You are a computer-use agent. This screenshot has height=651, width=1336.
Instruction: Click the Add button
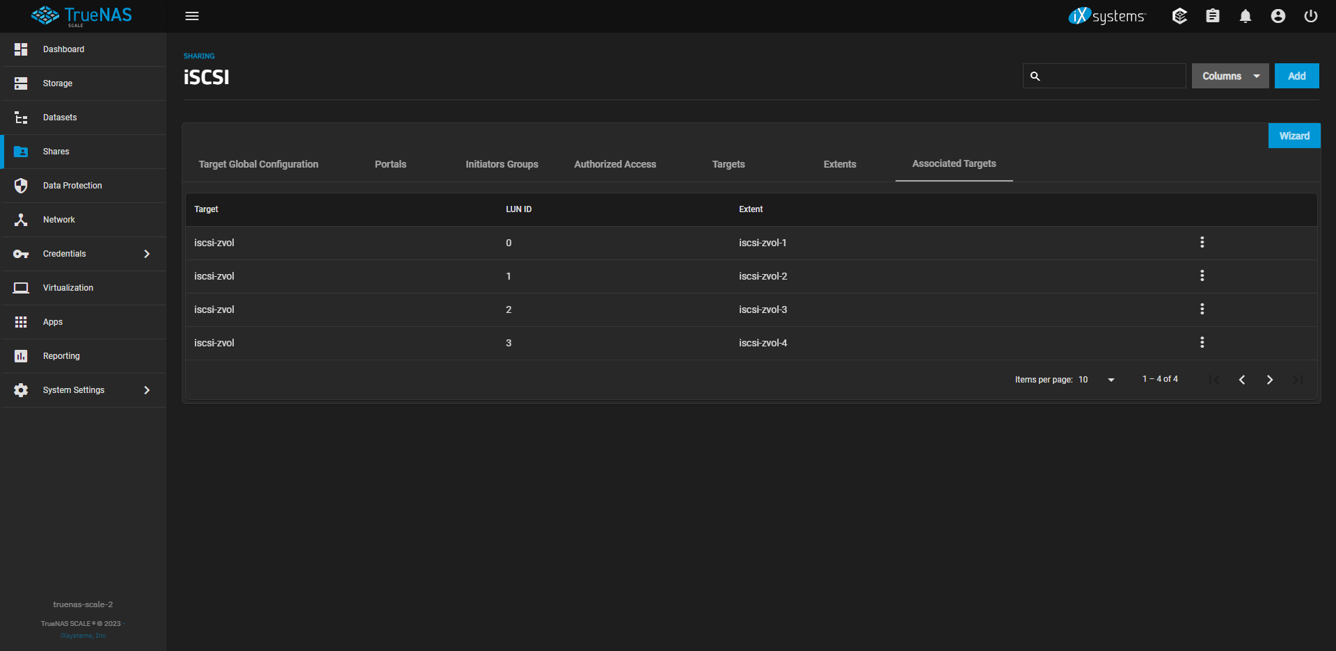[x=1296, y=77]
